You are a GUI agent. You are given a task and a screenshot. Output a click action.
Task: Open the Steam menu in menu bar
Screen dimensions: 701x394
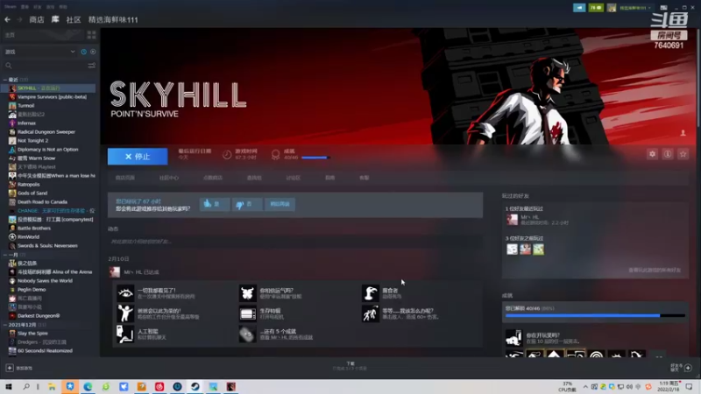(x=11, y=7)
